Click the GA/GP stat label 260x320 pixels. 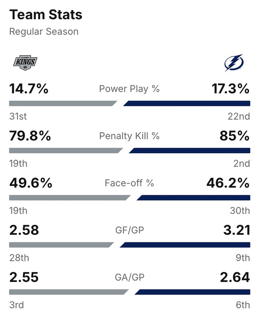(129, 277)
